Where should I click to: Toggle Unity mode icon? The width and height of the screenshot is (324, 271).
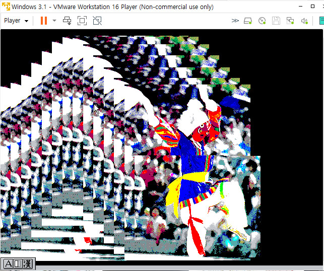click(x=97, y=21)
